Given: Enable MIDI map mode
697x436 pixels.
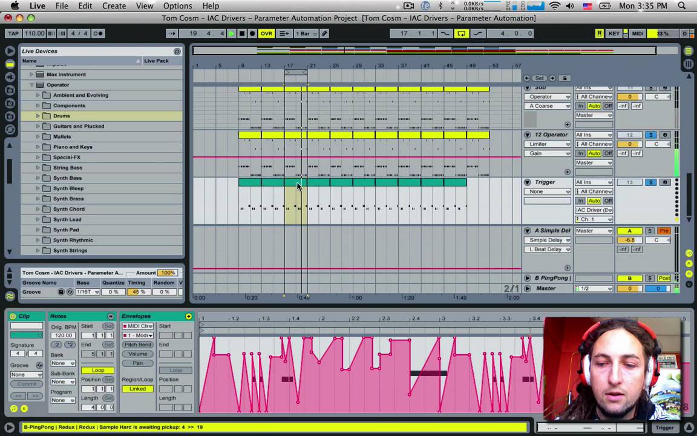Looking at the screenshot, I should tap(638, 33).
